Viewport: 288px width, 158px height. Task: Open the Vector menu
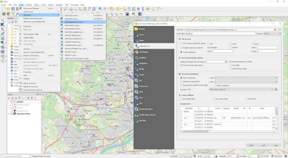click(44, 5)
